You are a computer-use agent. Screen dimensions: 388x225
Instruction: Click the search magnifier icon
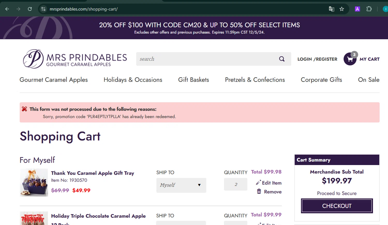(x=282, y=59)
